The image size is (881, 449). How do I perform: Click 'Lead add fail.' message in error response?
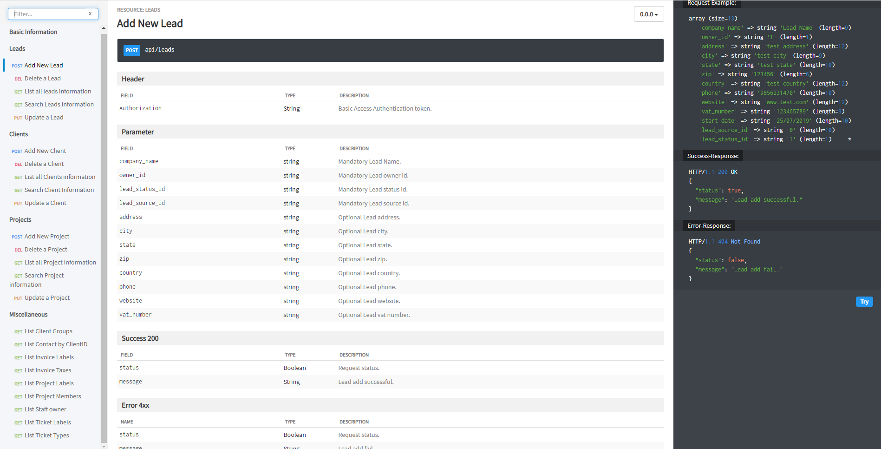pyautogui.click(x=757, y=270)
